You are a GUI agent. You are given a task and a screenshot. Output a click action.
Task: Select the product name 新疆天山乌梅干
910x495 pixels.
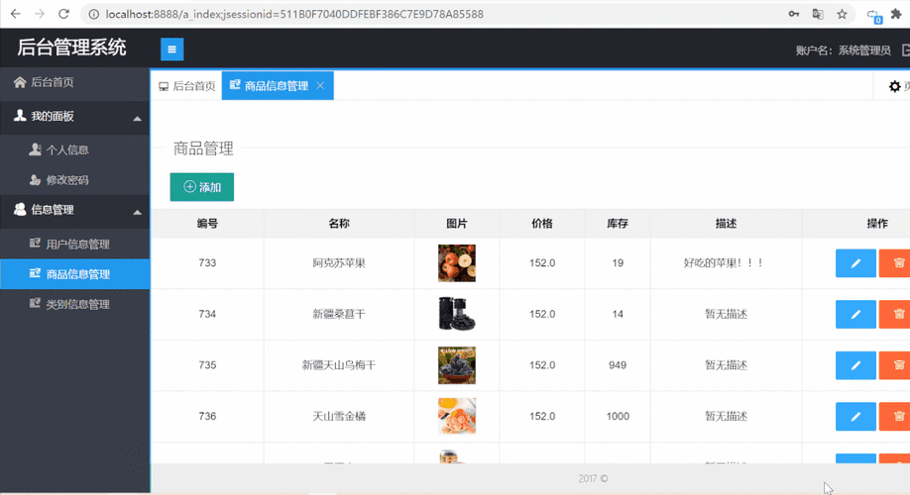[339, 365]
